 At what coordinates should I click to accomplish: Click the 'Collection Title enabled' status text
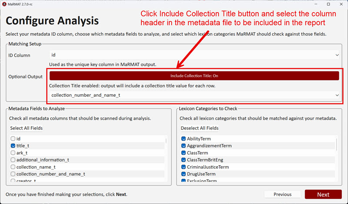tap(132, 86)
